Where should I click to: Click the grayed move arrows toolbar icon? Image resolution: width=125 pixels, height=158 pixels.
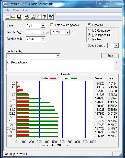point(39,17)
